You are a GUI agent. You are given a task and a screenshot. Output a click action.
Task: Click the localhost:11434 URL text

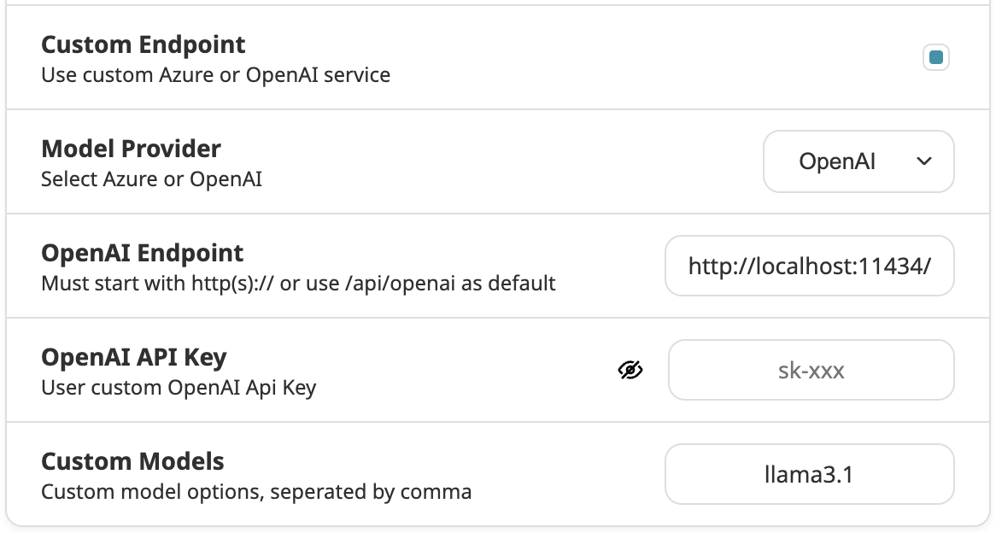809,266
